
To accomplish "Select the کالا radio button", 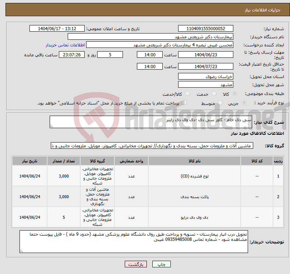I will 234,94.
